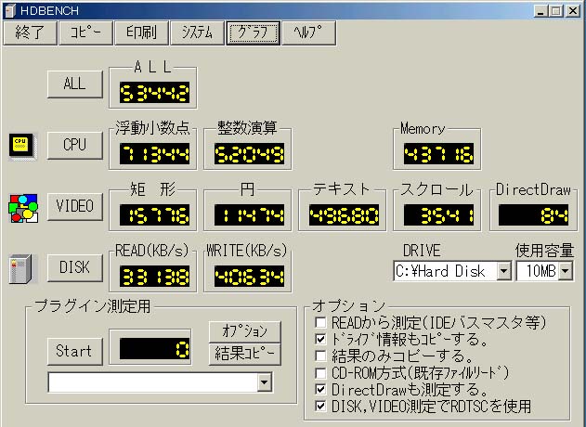Viewport: 586px width, 427px height.
Task: Uncheck DirectDrawも測定する option
Action: [321, 389]
